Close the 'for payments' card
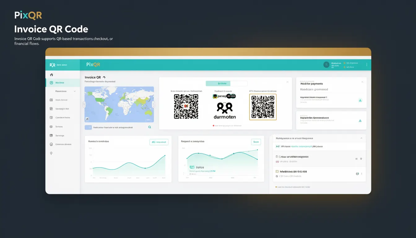416x238 pixels. pos(362,82)
